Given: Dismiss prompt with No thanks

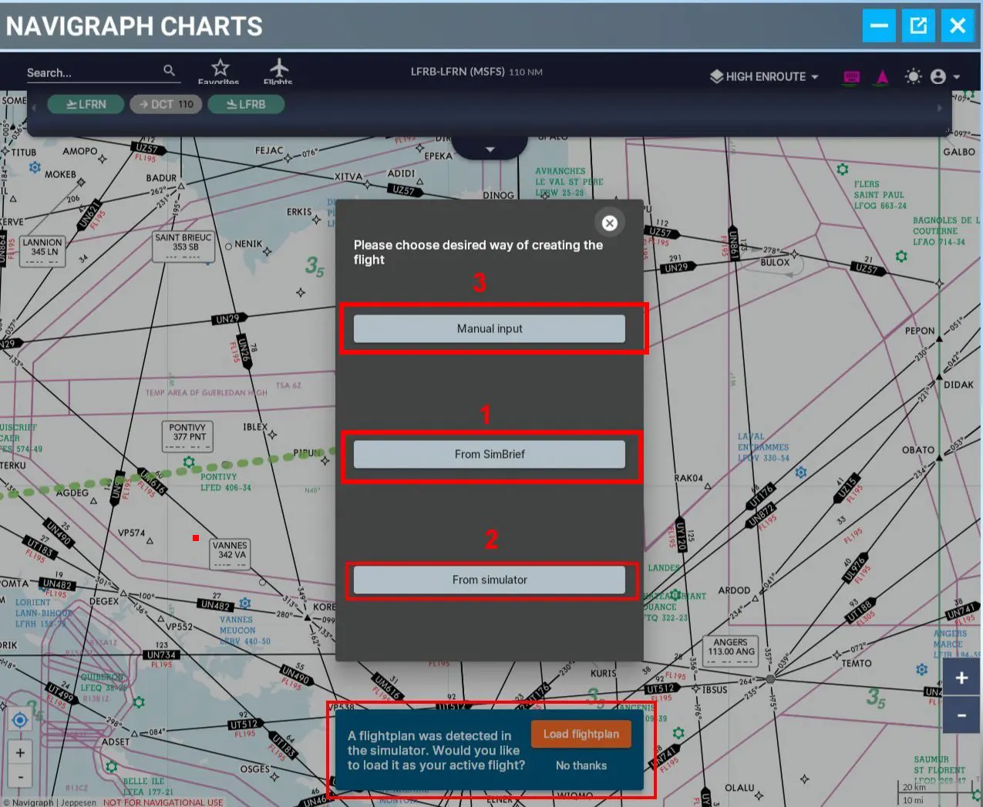Looking at the screenshot, I should [581, 765].
